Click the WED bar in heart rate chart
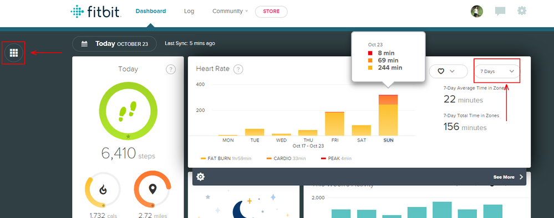This screenshot has height=218, width=554. (281, 135)
